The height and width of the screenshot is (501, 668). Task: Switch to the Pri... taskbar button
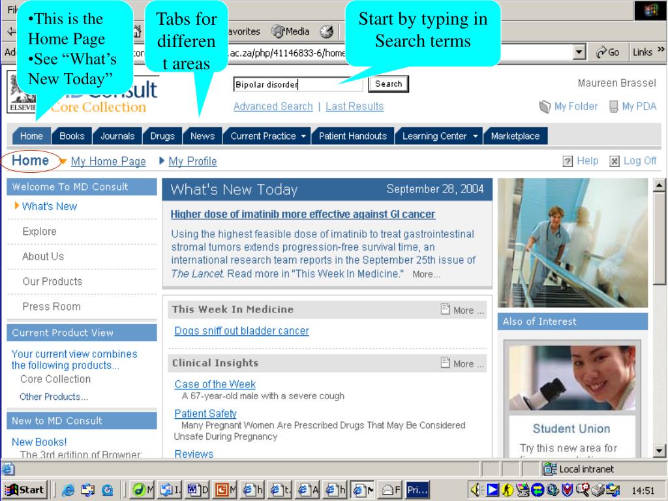(417, 490)
